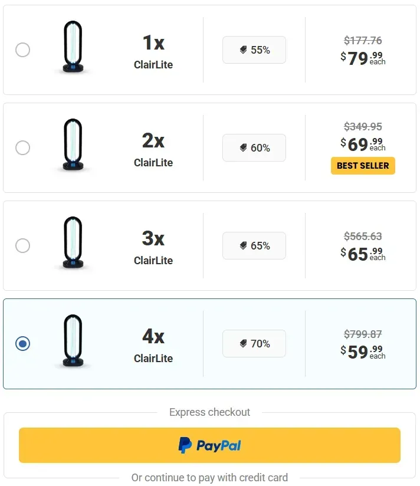Select the 3x ClairLite option

22,245
